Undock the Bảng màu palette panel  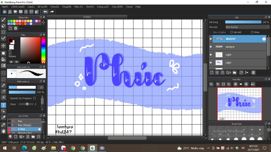[x=41, y=17]
